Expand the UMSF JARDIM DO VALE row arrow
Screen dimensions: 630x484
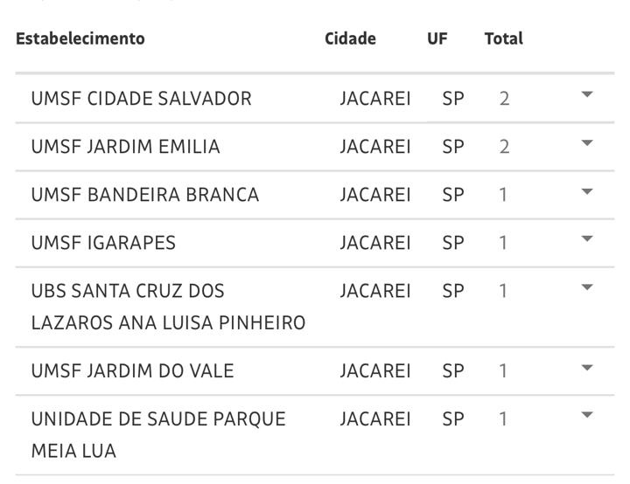click(587, 367)
